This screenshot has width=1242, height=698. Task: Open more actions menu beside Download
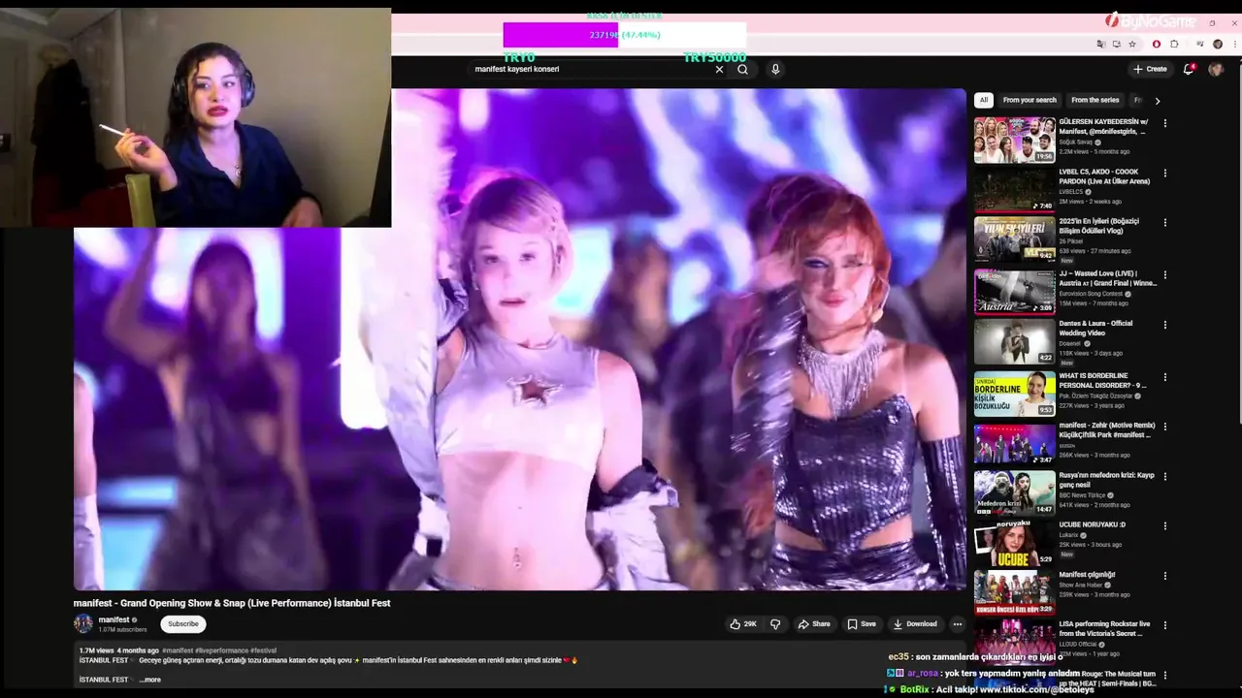(x=957, y=624)
